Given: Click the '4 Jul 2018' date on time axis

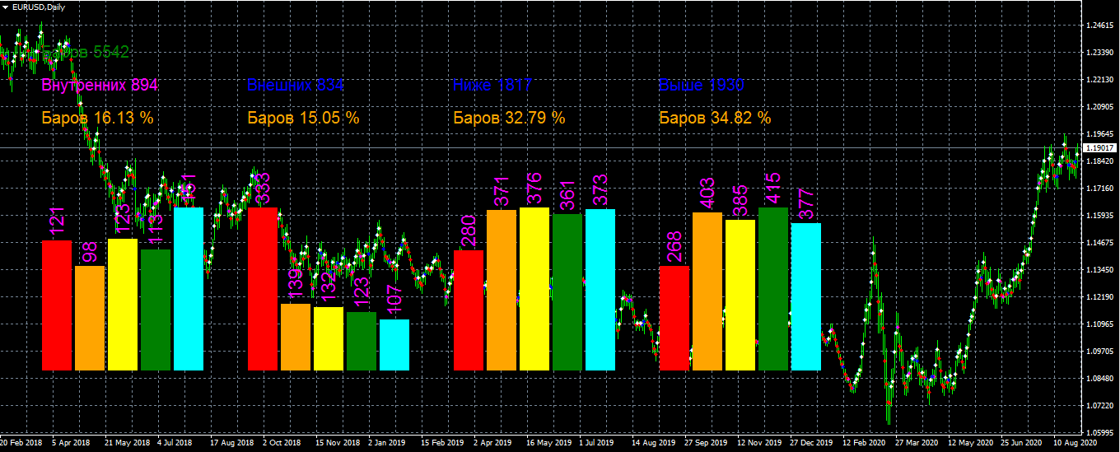Looking at the screenshot, I should pos(174,443).
